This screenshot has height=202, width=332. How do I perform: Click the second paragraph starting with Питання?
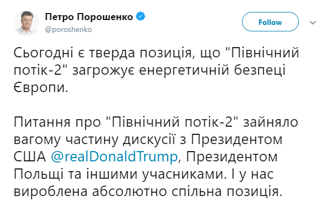click(156, 157)
